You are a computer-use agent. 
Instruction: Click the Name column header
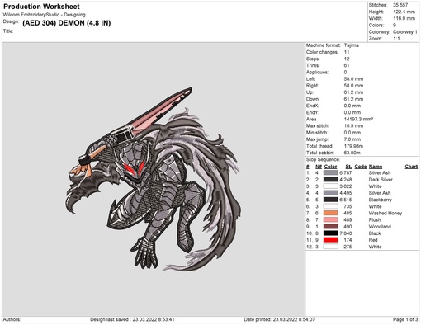tap(376, 167)
